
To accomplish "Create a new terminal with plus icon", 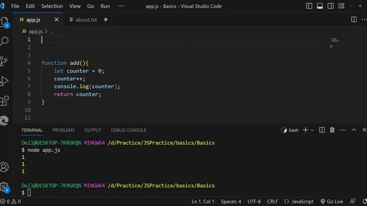I will 306,130.
